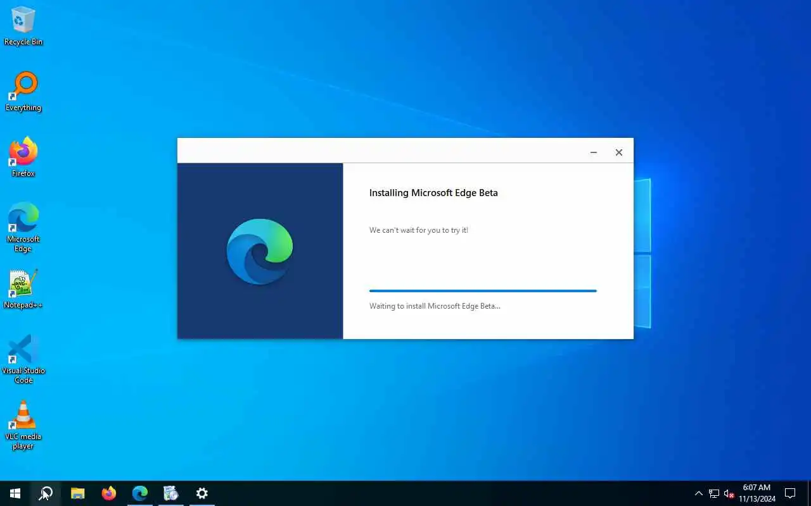Viewport: 811px width, 506px height.
Task: Switch to Microsoft Edge in the taskbar
Action: tap(140, 493)
